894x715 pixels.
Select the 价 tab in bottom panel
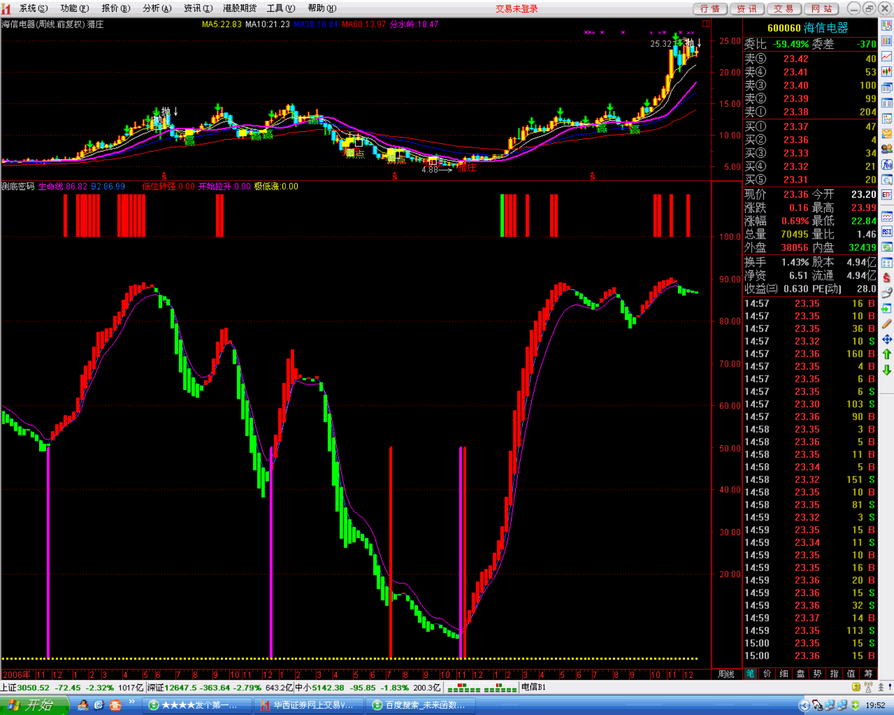pos(767,674)
